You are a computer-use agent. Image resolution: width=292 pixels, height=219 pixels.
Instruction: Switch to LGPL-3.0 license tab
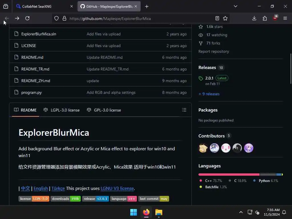tap(62, 110)
